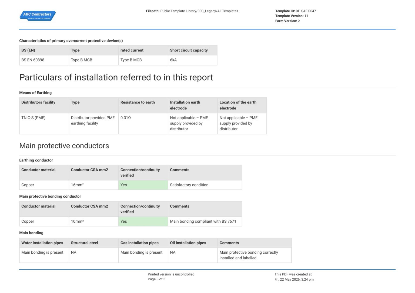This screenshot has width=415, height=293.
Task: Click 'Main bonding compliant with BS 7671' comment
Action: (x=205, y=222)
